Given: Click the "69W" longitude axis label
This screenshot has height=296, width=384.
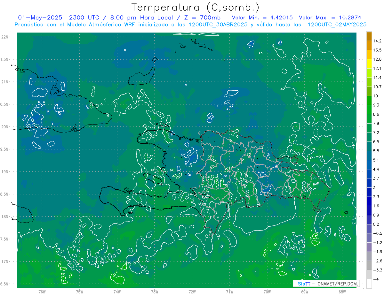Looking at the screenshot, I should [x=305, y=292].
